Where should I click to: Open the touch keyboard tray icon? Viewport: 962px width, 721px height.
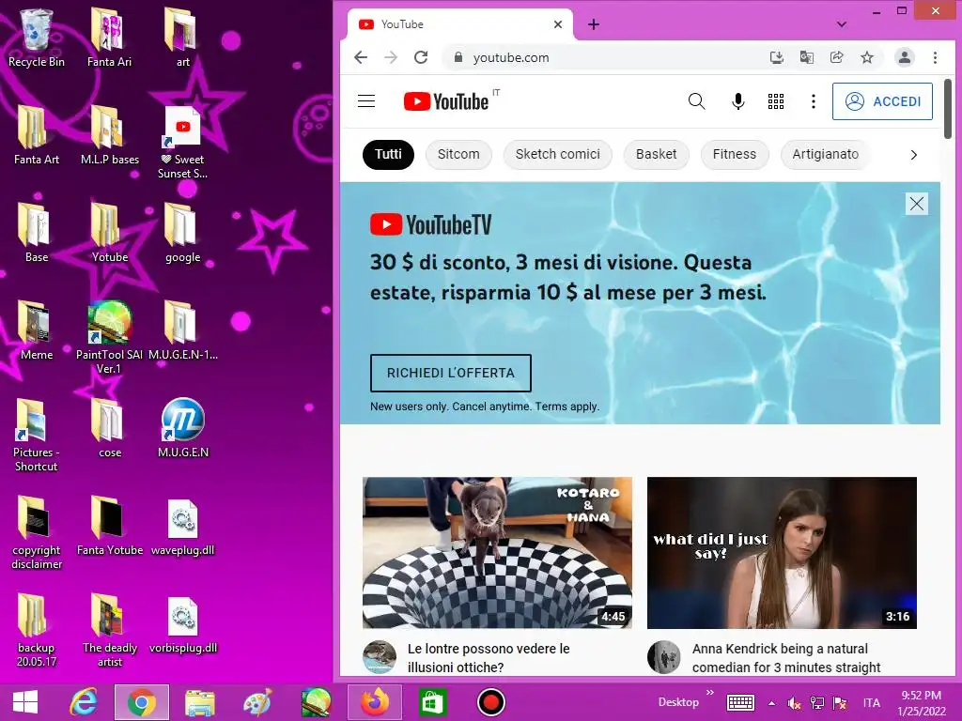tap(740, 702)
